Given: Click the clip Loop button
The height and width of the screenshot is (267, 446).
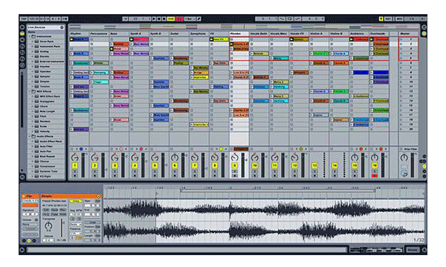Looking at the screenshot, I should tap(92, 222).
